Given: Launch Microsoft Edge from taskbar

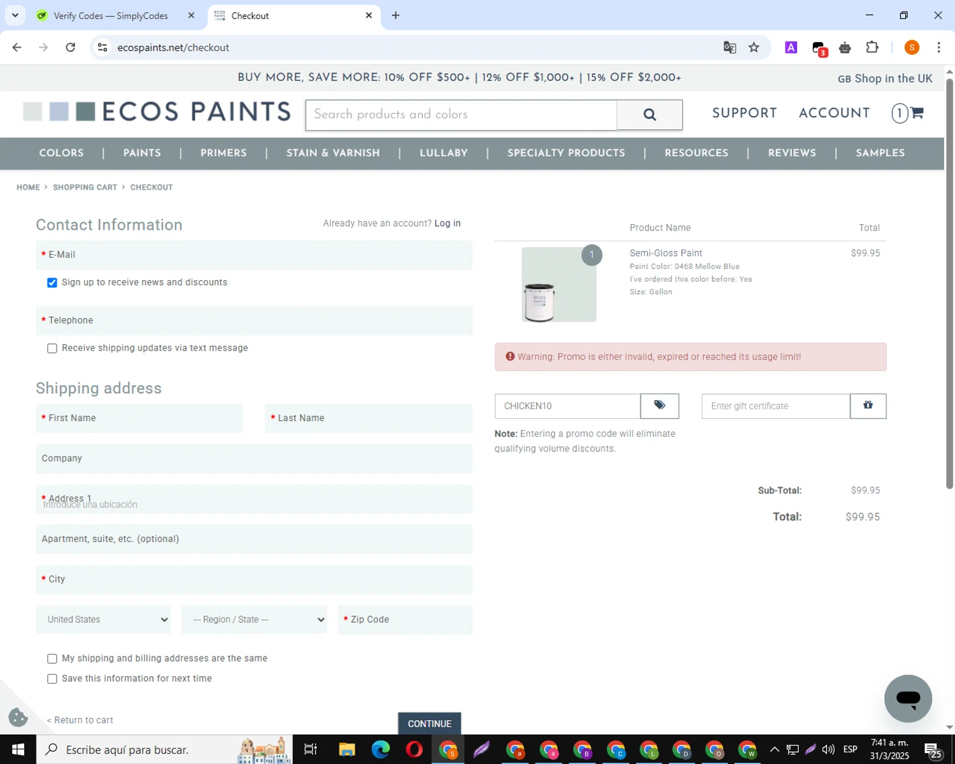Looking at the screenshot, I should coord(381,749).
